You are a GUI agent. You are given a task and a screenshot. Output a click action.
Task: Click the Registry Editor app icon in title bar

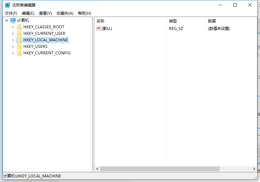tap(7, 5)
